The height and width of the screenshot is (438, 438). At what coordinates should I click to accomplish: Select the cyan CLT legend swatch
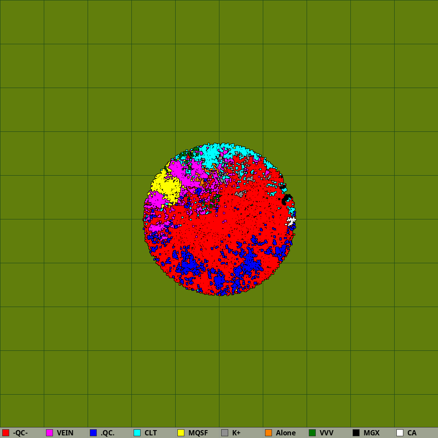coord(137,433)
